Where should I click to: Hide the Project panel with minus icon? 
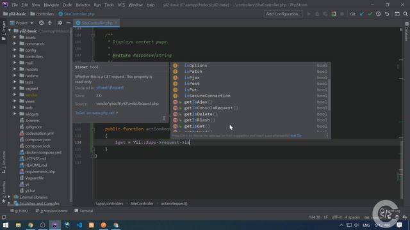tap(69, 23)
